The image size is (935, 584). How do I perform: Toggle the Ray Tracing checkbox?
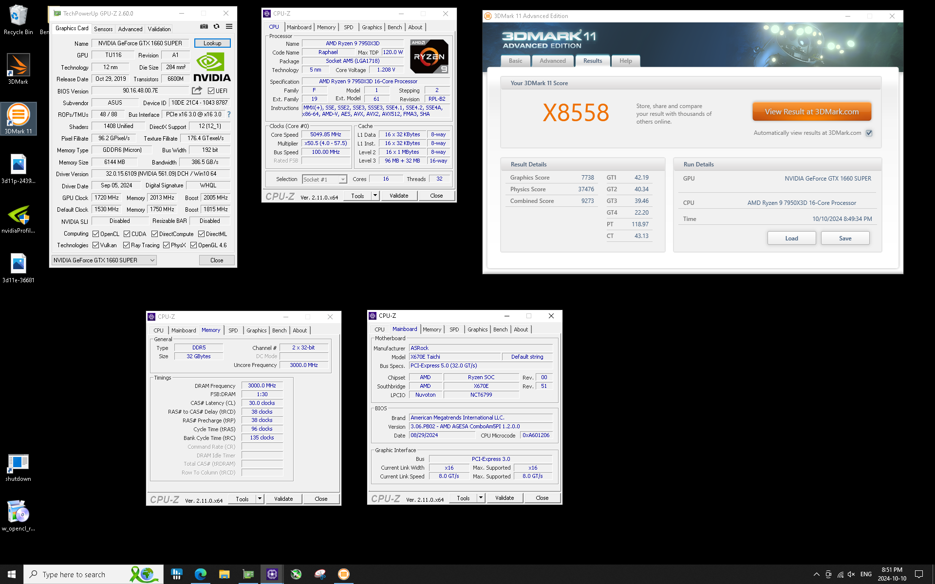click(x=126, y=245)
